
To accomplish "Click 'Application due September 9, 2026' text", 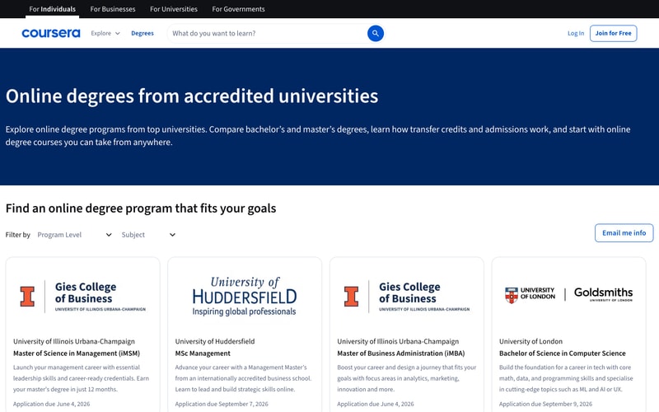I will [545, 404].
